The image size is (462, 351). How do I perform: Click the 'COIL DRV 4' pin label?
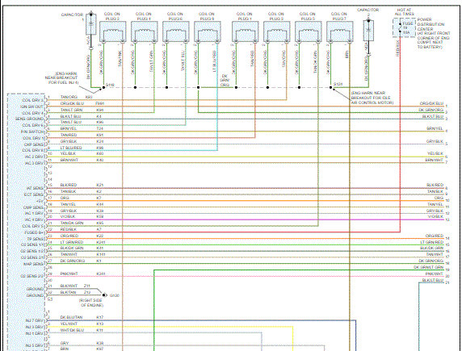pyautogui.click(x=32, y=113)
